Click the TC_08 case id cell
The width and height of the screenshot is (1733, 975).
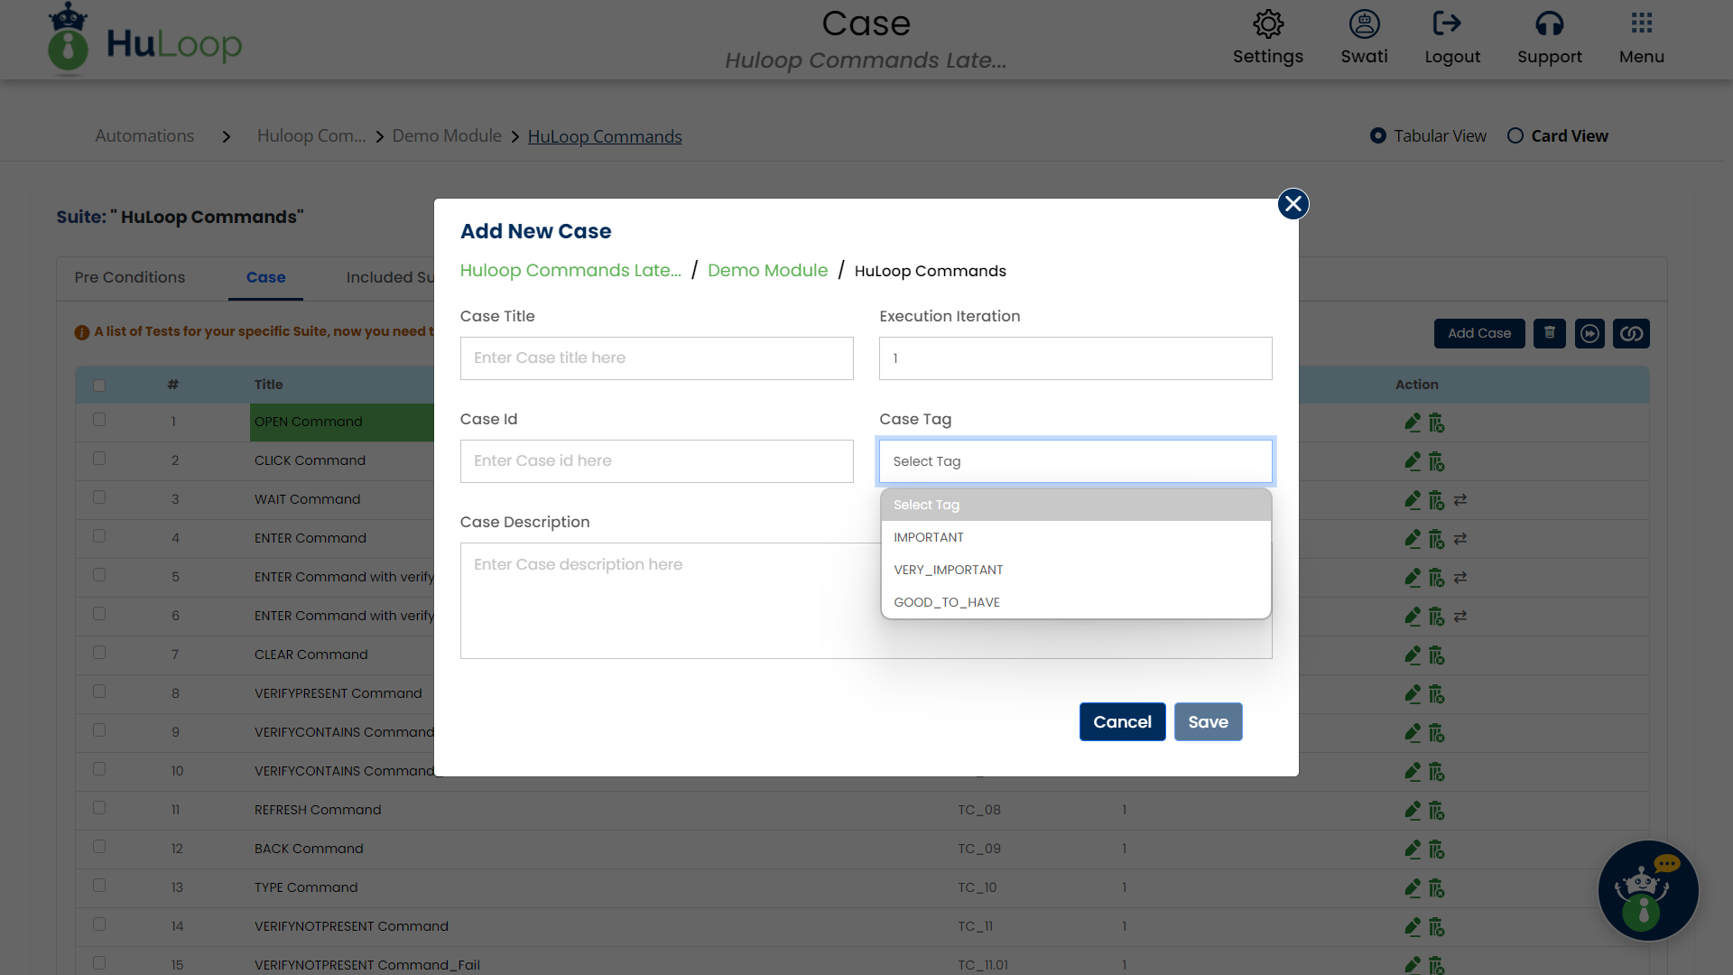coord(979,810)
